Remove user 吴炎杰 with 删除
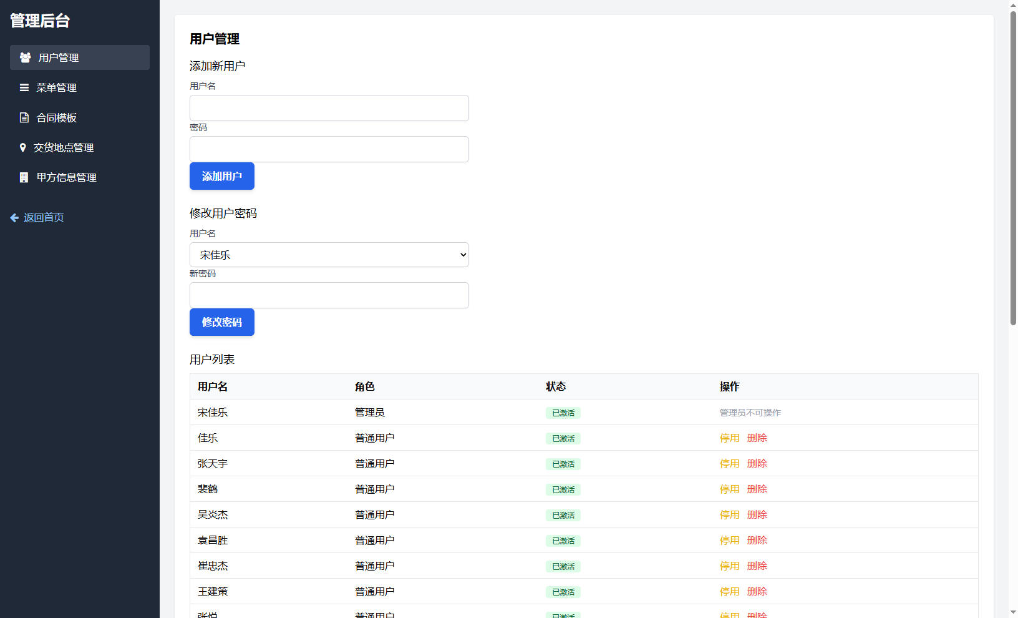This screenshot has height=618, width=1018. click(757, 515)
